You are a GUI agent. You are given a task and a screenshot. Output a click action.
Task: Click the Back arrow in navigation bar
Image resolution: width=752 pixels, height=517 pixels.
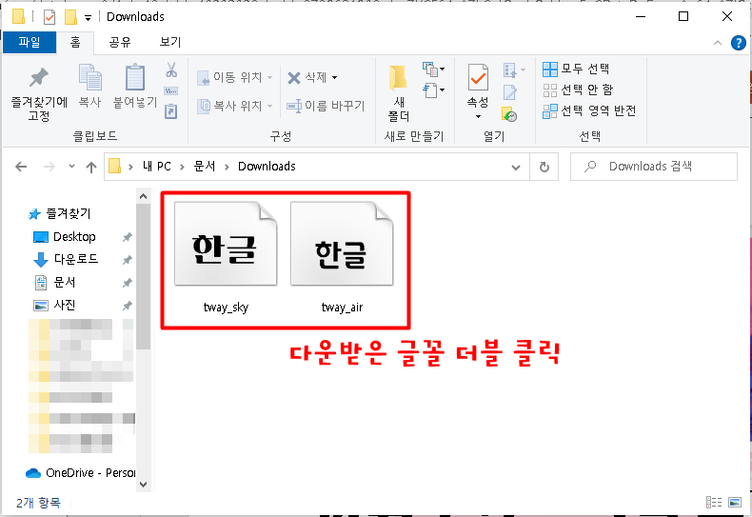(x=21, y=167)
